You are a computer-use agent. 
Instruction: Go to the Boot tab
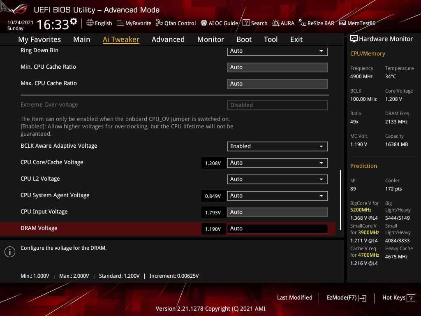tap(244, 39)
